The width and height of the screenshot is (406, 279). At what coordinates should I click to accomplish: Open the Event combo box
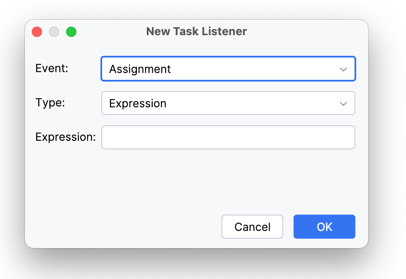click(x=228, y=69)
